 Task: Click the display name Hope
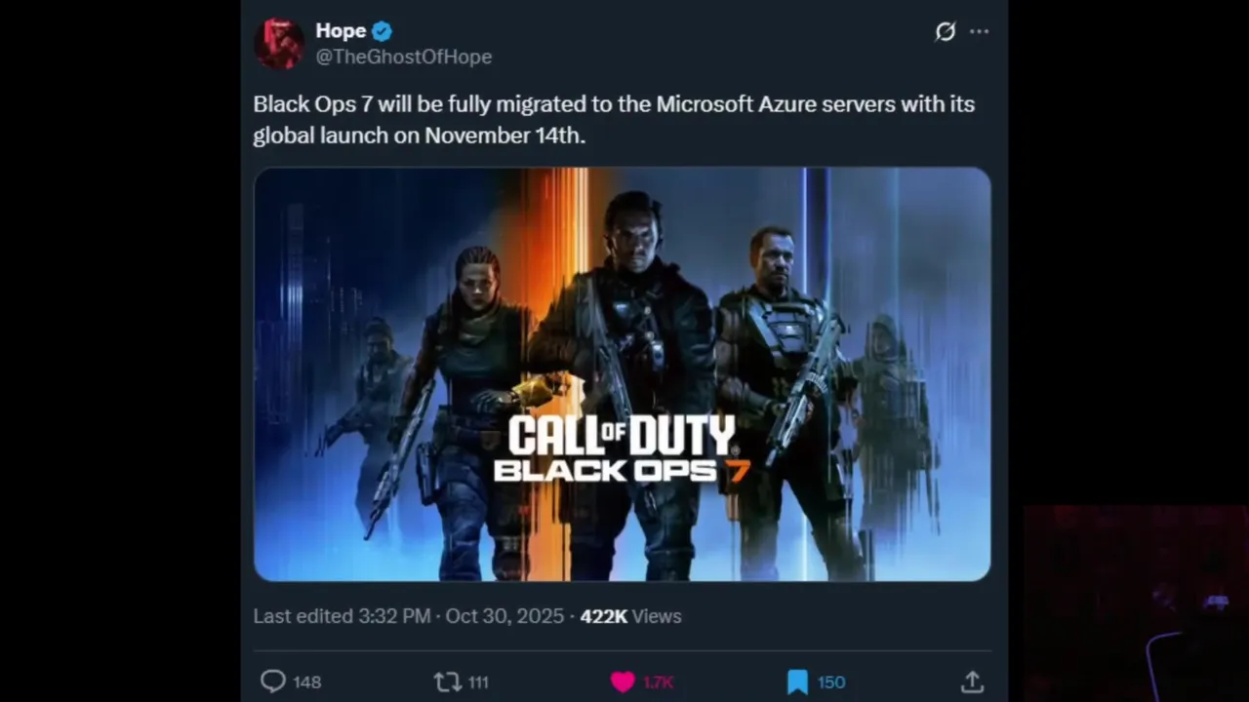pyautogui.click(x=341, y=31)
